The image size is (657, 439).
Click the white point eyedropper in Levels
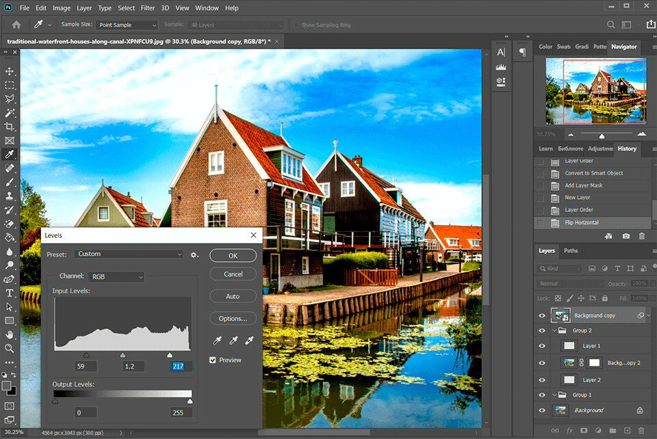(x=249, y=341)
